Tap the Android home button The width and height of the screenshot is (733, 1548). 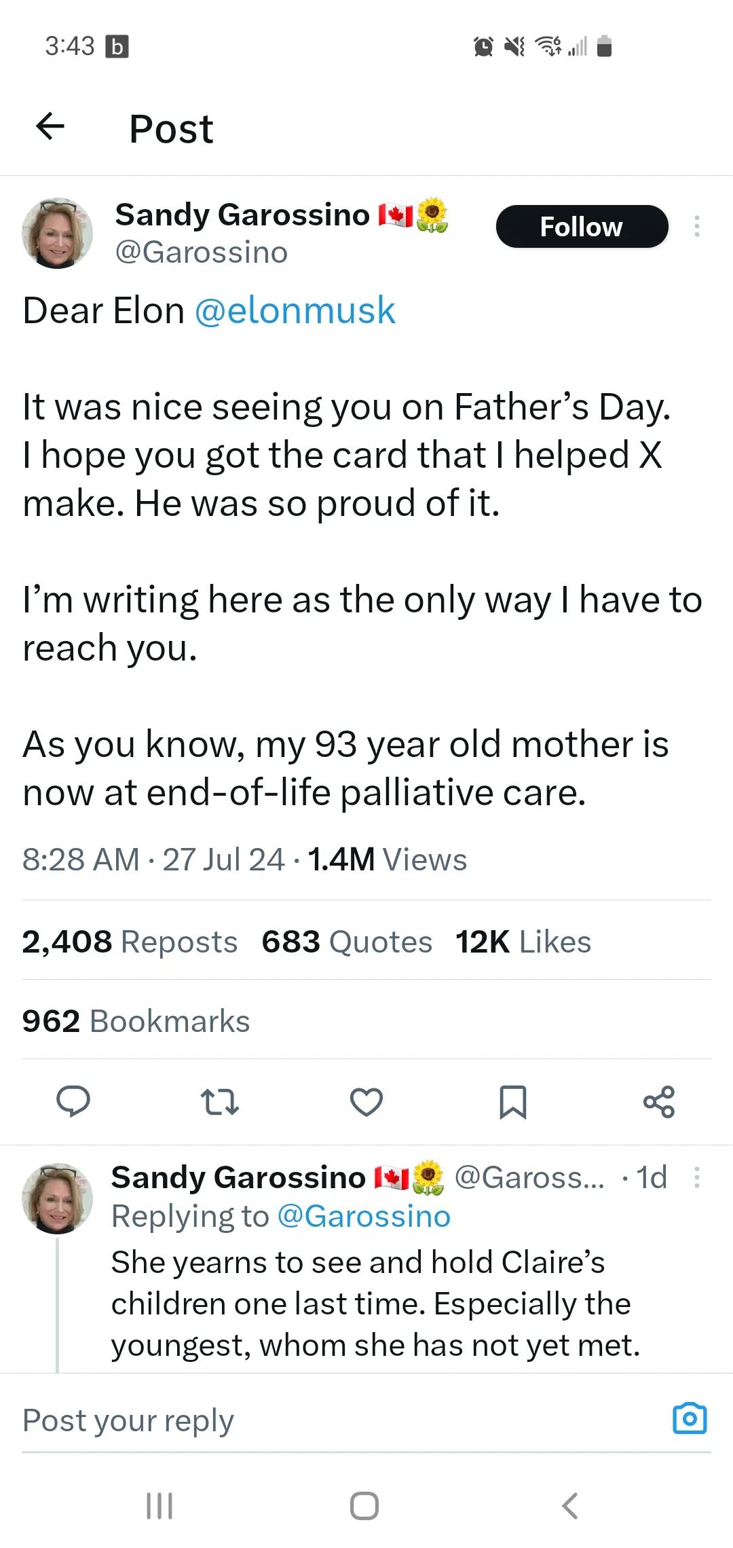tap(364, 1505)
